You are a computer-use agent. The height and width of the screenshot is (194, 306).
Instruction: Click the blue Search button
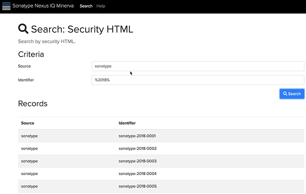(x=292, y=94)
